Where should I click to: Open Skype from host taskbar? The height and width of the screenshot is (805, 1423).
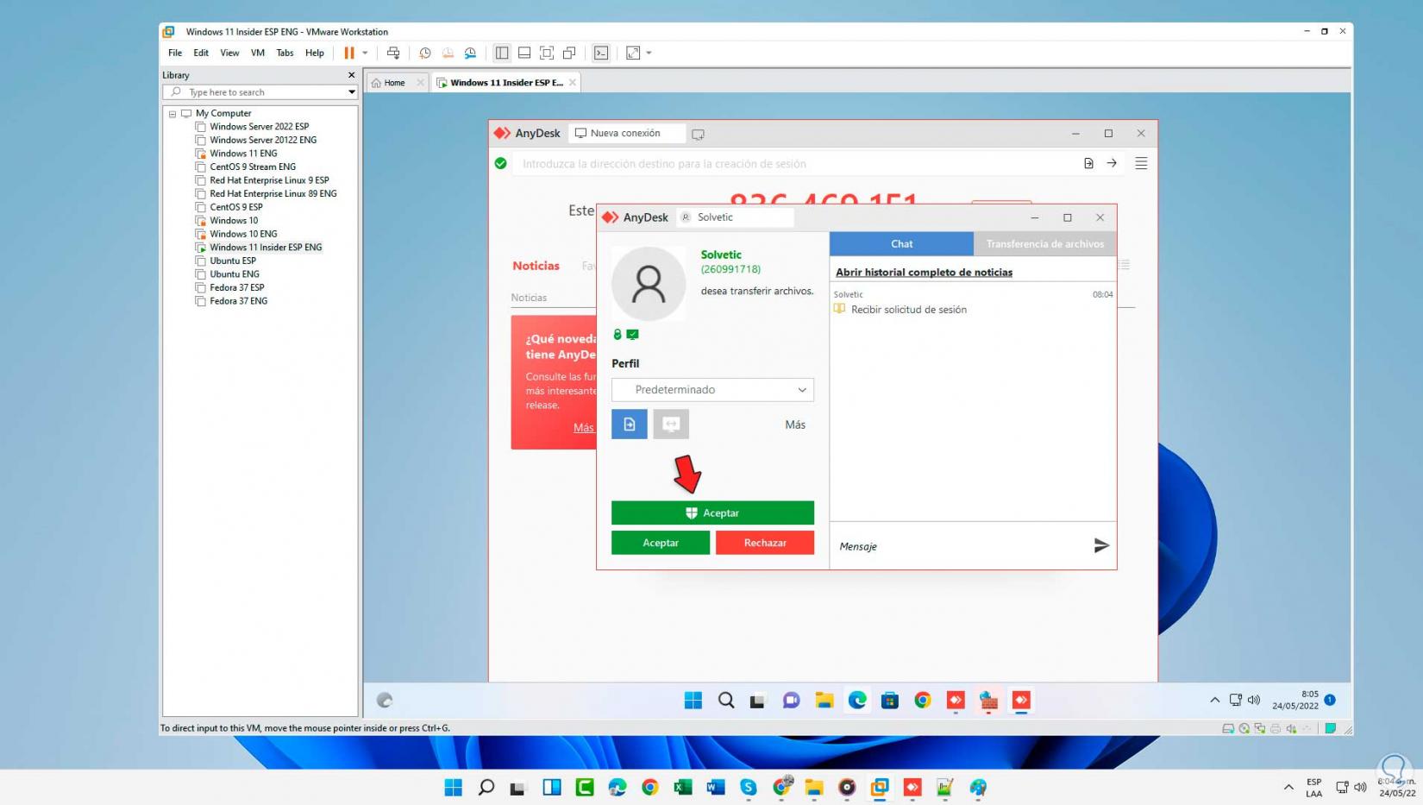tap(749, 787)
